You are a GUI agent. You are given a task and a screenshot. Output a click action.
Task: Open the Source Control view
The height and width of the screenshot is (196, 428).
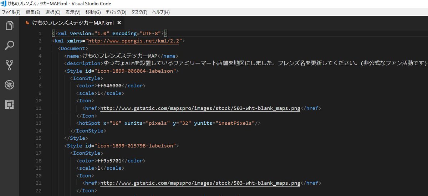point(9,65)
